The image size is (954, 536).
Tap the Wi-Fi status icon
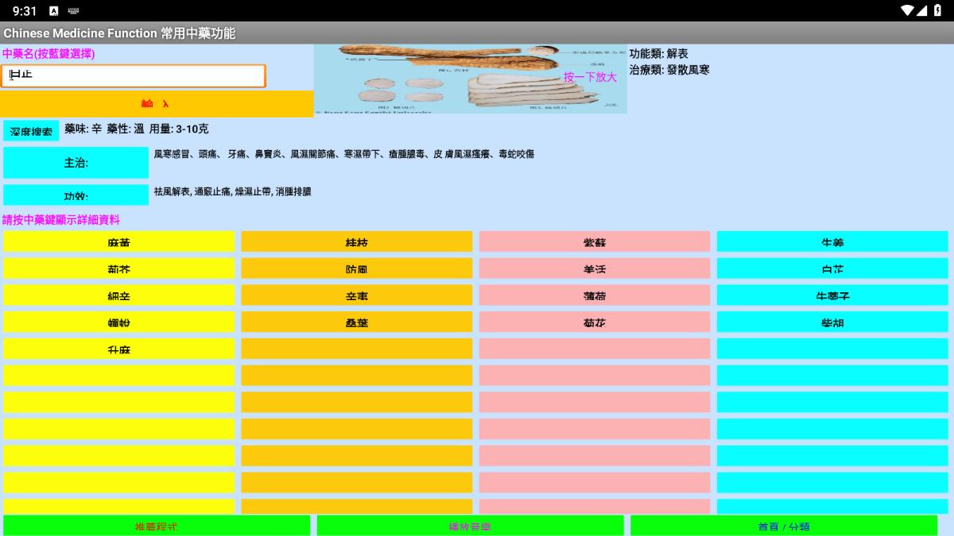pyautogui.click(x=907, y=10)
